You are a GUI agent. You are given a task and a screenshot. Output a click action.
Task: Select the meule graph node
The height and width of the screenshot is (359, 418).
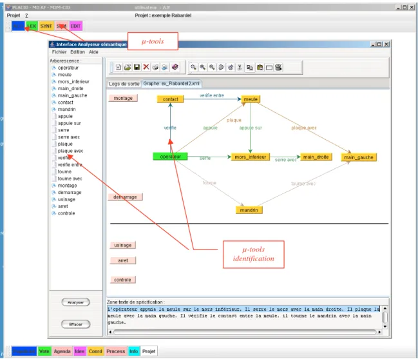click(251, 99)
